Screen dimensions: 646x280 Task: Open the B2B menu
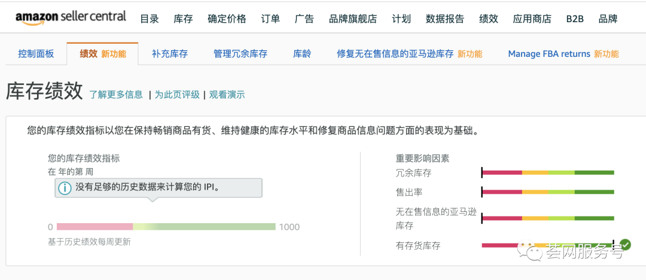[x=575, y=19]
